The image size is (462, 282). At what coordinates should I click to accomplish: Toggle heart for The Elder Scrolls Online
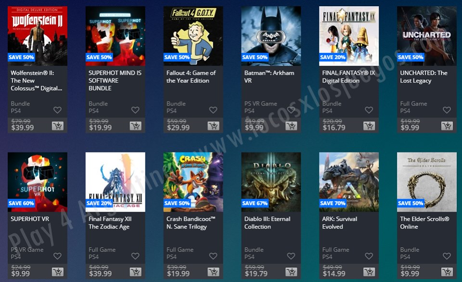pyautogui.click(x=447, y=256)
